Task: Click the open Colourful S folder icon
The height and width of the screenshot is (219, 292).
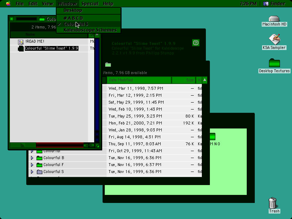Action: pos(39,172)
